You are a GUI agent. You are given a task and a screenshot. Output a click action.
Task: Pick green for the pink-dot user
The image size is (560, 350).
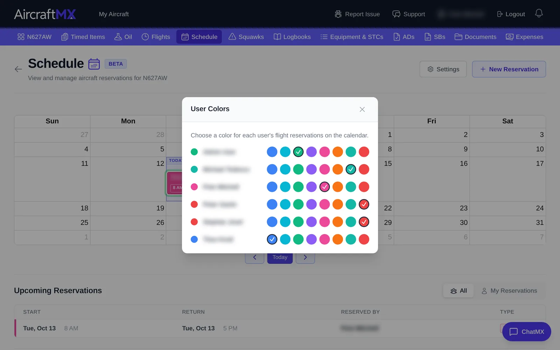click(x=298, y=187)
